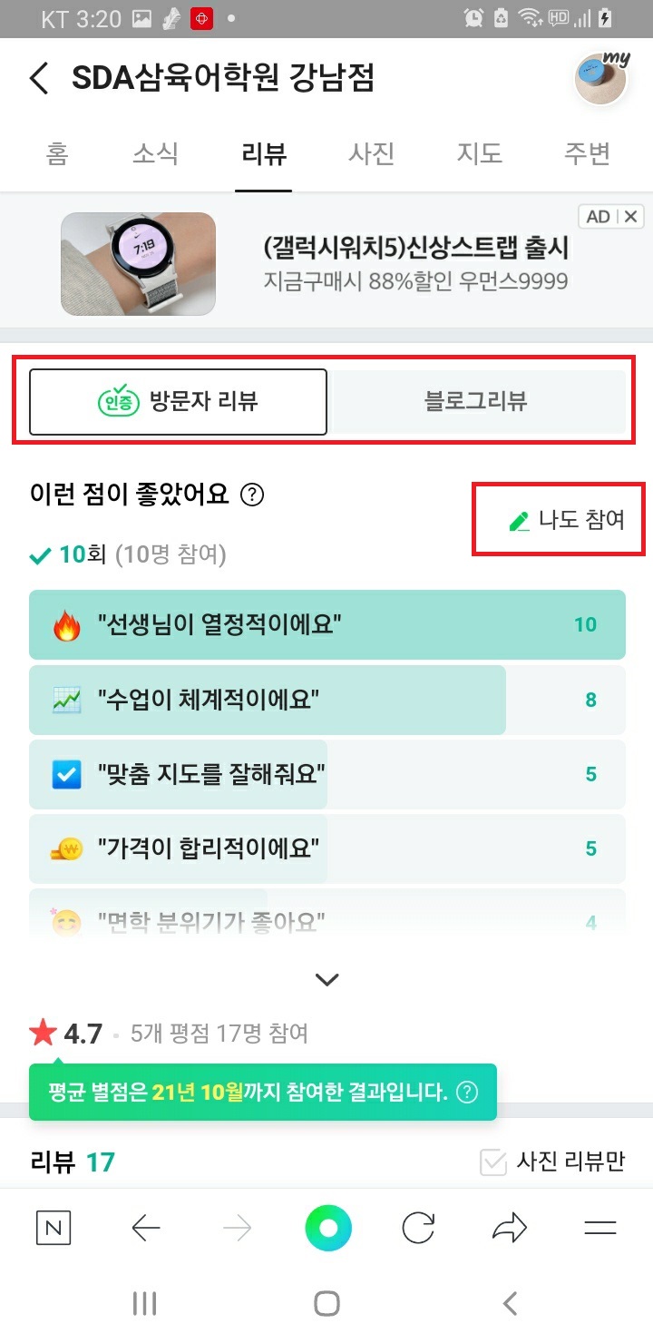Image resolution: width=653 pixels, height=1343 pixels.
Task: Toggle the 사진 리뷰만 checkbox
Action: (x=493, y=1162)
